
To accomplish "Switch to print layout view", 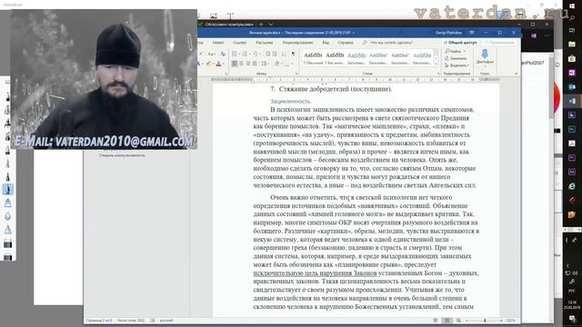I will 447,321.
